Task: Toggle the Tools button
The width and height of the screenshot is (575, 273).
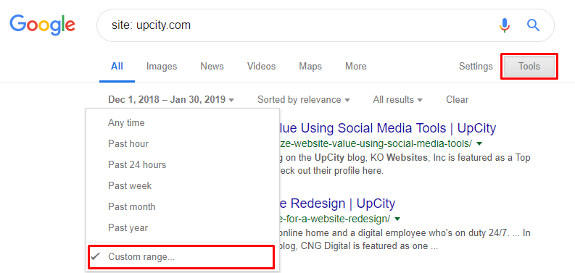Action: pyautogui.click(x=529, y=67)
